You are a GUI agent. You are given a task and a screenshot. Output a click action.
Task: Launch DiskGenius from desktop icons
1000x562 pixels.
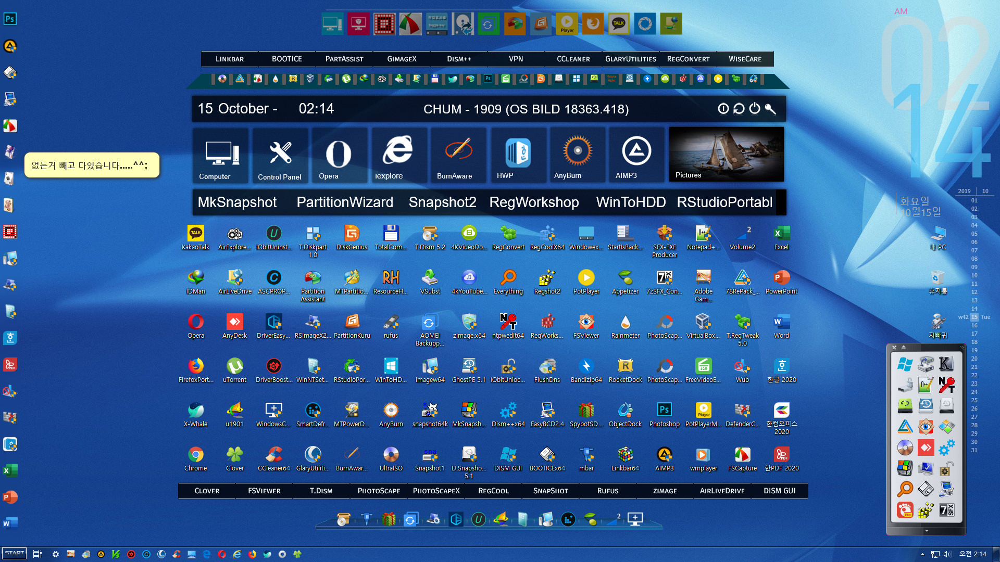point(352,238)
